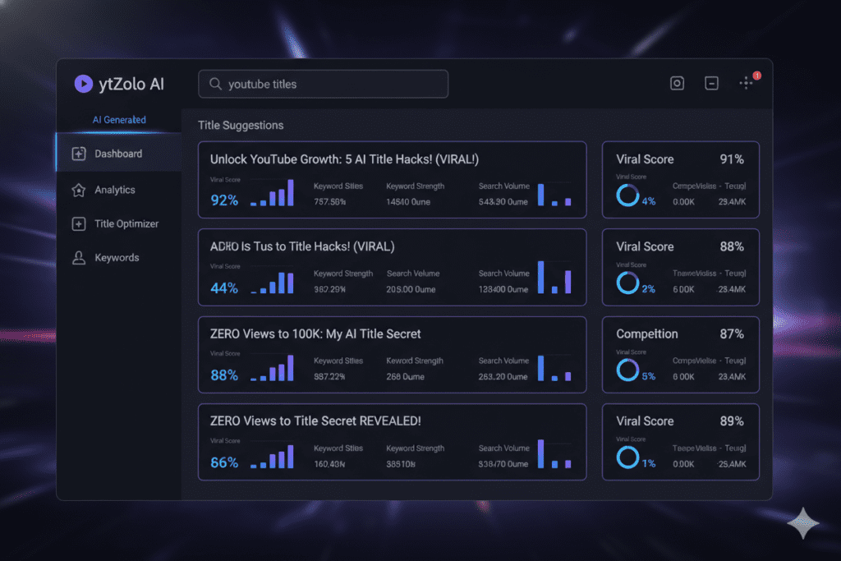Screen dimensions: 841x561
Task: Select the Keywords sidebar label
Action: pos(117,258)
